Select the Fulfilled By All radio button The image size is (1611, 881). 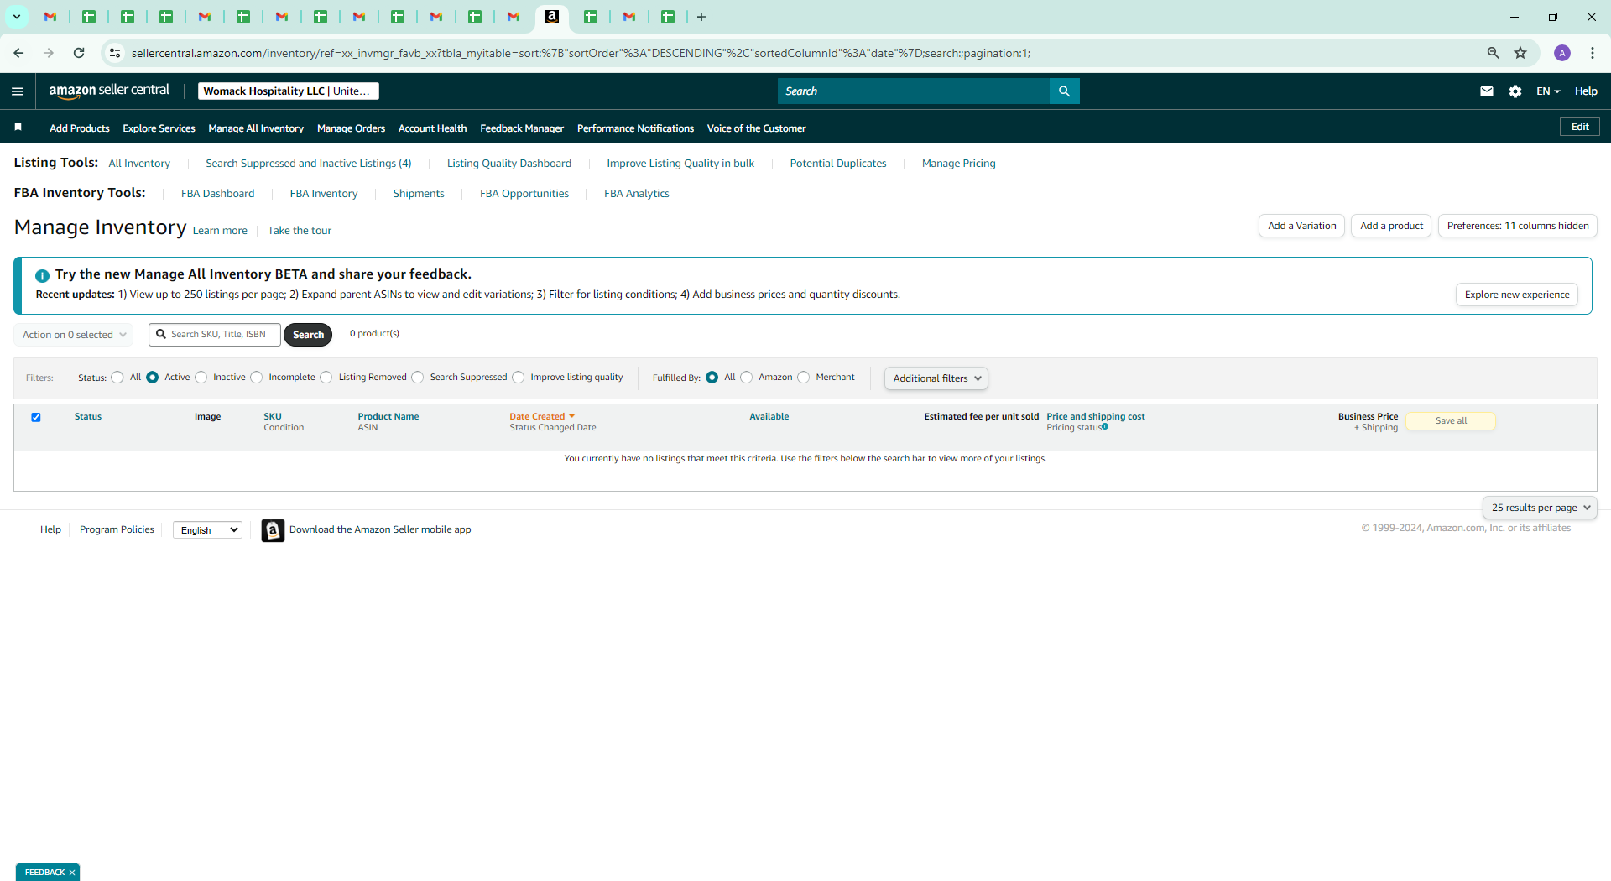point(712,378)
